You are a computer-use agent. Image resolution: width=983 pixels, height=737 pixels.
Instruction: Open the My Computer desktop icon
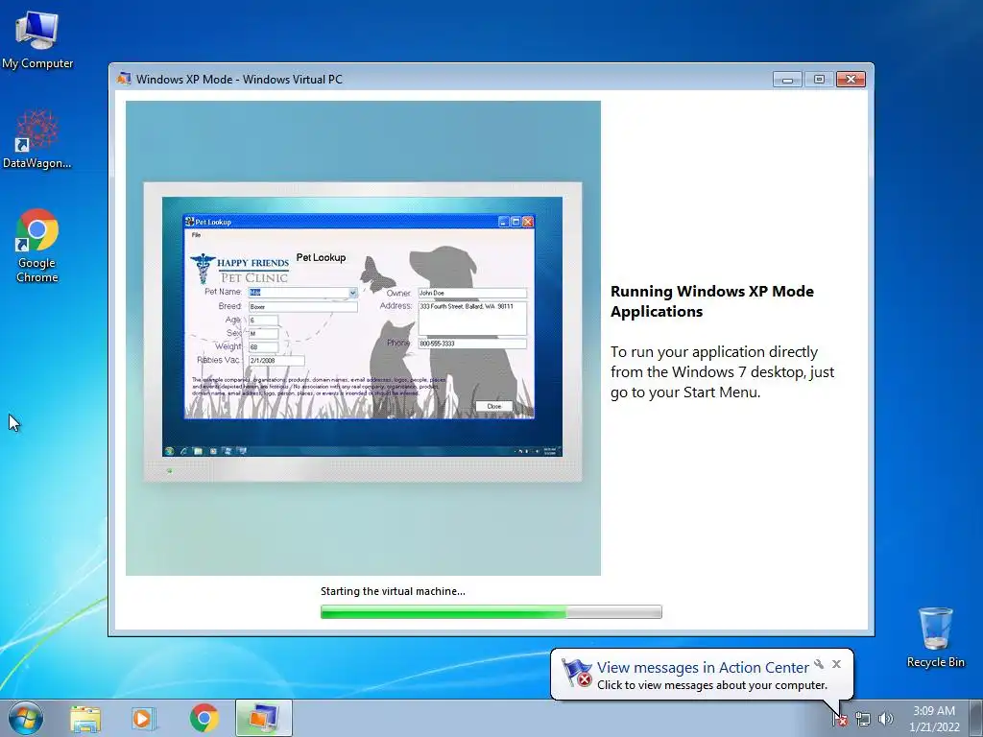pyautogui.click(x=37, y=38)
